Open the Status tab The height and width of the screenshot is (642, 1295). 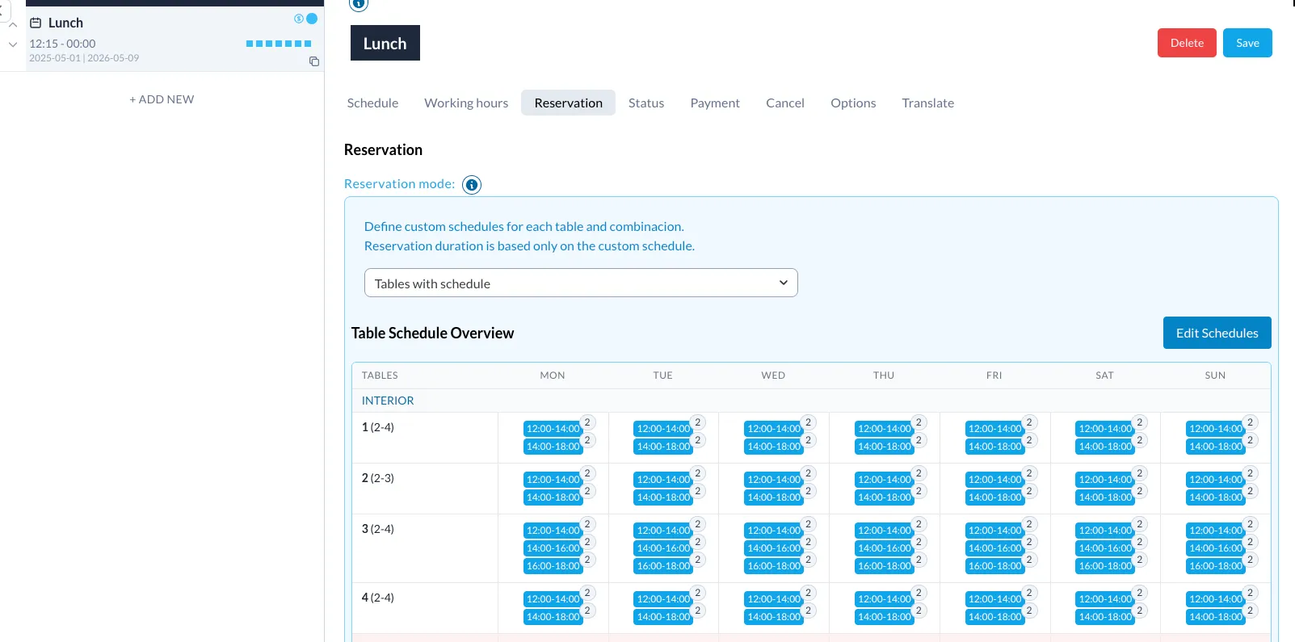[646, 103]
